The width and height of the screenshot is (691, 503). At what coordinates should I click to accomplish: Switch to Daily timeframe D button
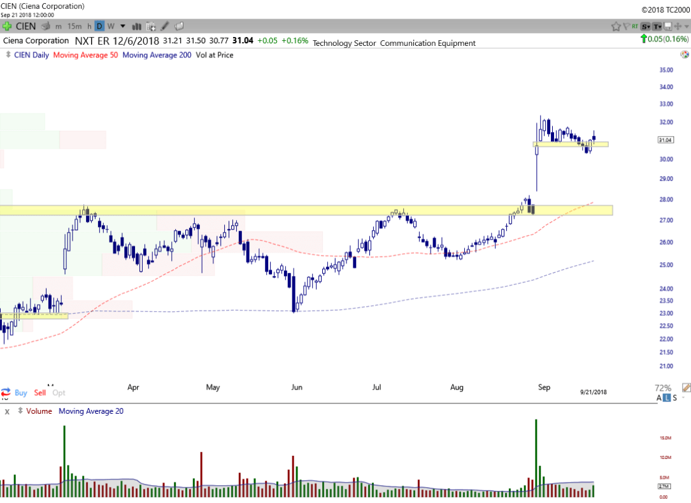click(x=99, y=26)
